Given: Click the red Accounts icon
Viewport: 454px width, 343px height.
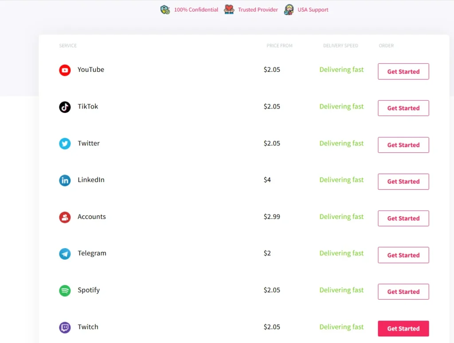Looking at the screenshot, I should [65, 217].
